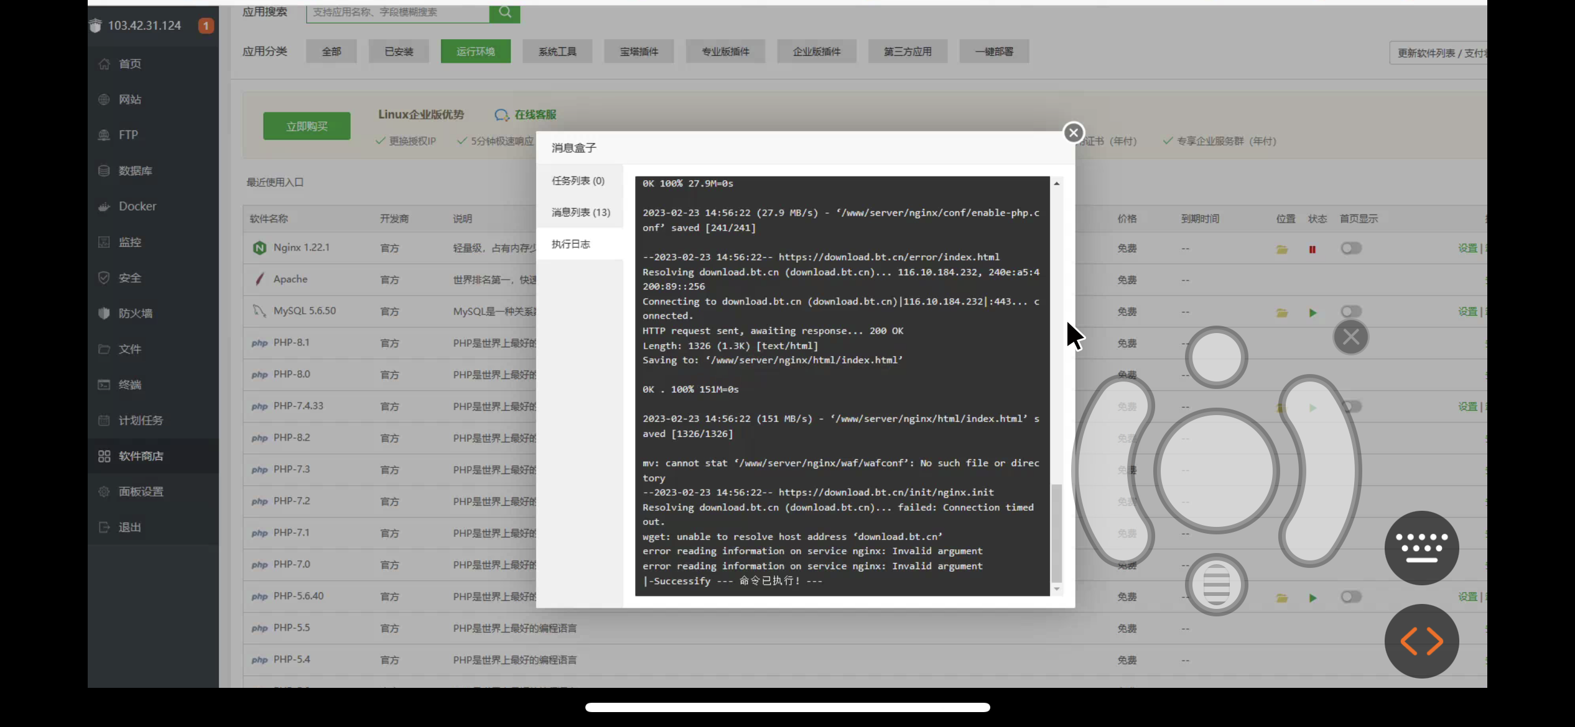Click the Nginx 1.22.1 software name

[x=301, y=247]
